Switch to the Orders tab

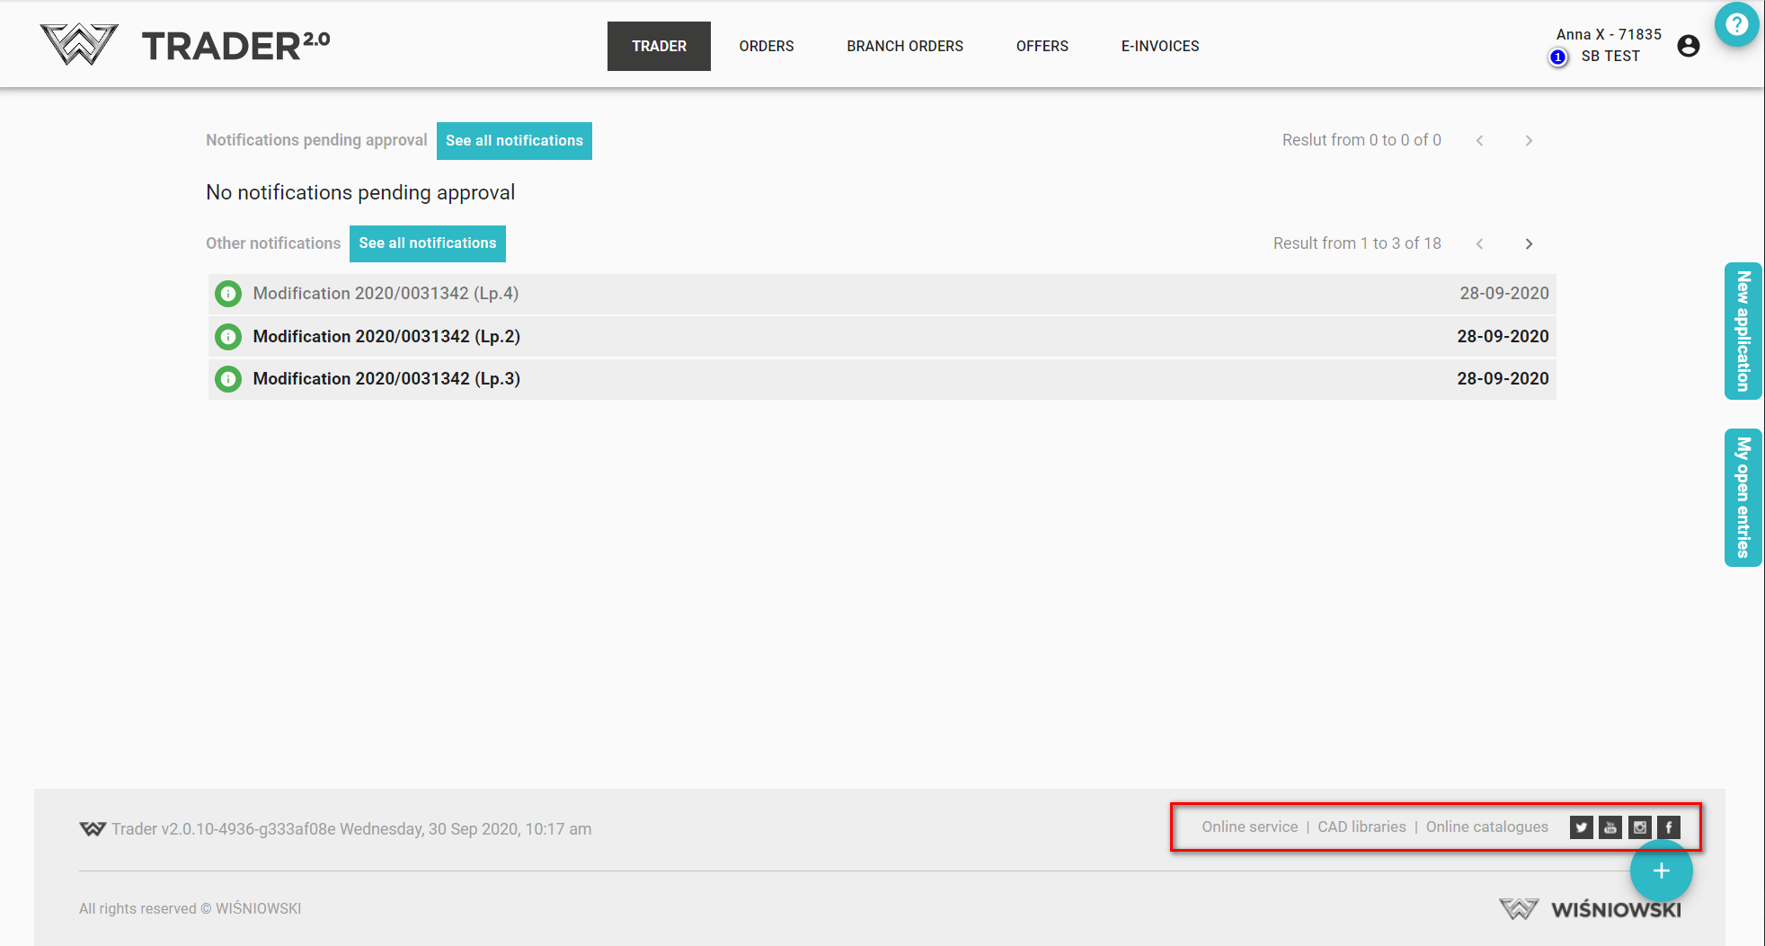pyautogui.click(x=766, y=46)
